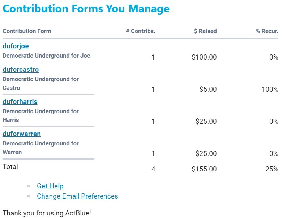Click the # Contribs. column header

140,31
